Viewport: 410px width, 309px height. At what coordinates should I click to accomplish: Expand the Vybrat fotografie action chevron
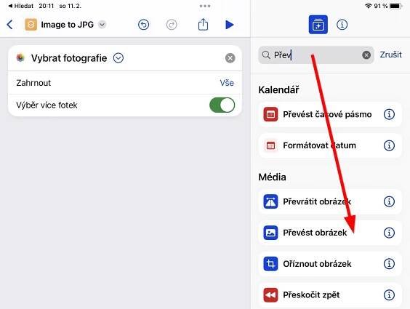pyautogui.click(x=118, y=58)
